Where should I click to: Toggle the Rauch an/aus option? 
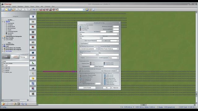(x=105, y=76)
